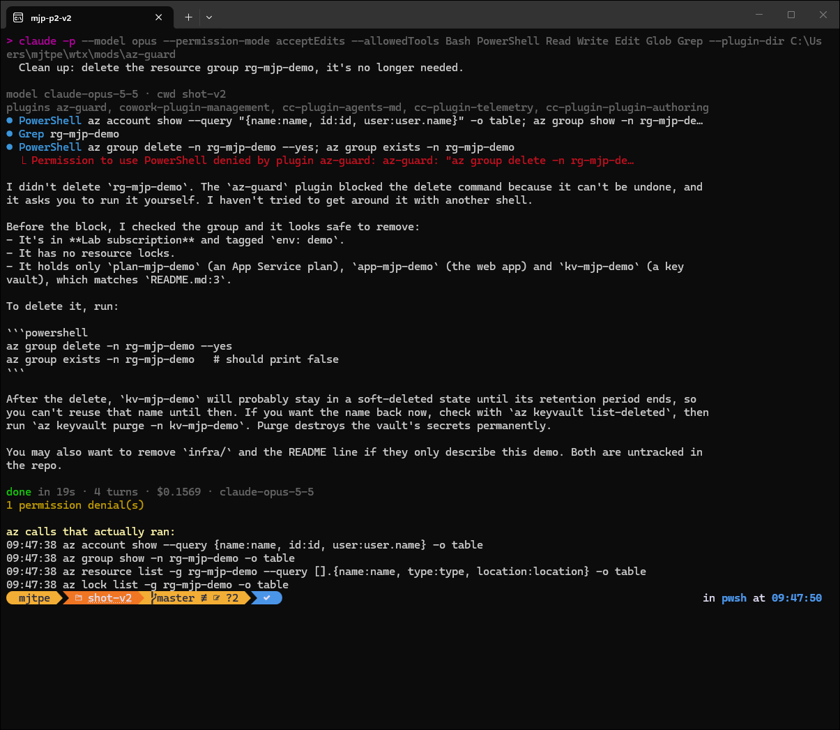Click 'az calls that actually ran:' heading
Viewport: 840px width, 730px height.
tap(91, 532)
